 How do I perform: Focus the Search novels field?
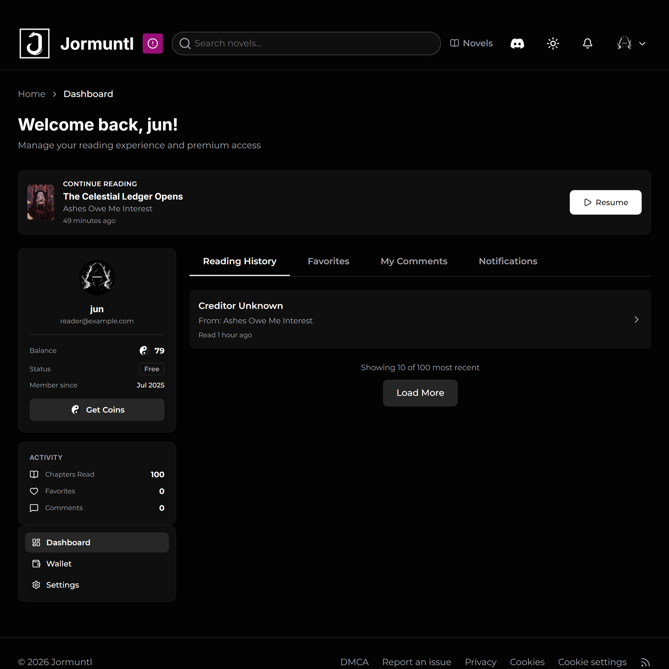pyautogui.click(x=306, y=43)
